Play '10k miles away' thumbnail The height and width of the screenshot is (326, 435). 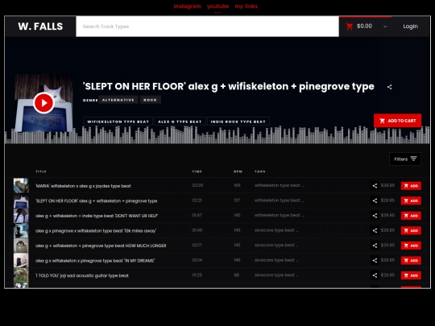(21, 231)
